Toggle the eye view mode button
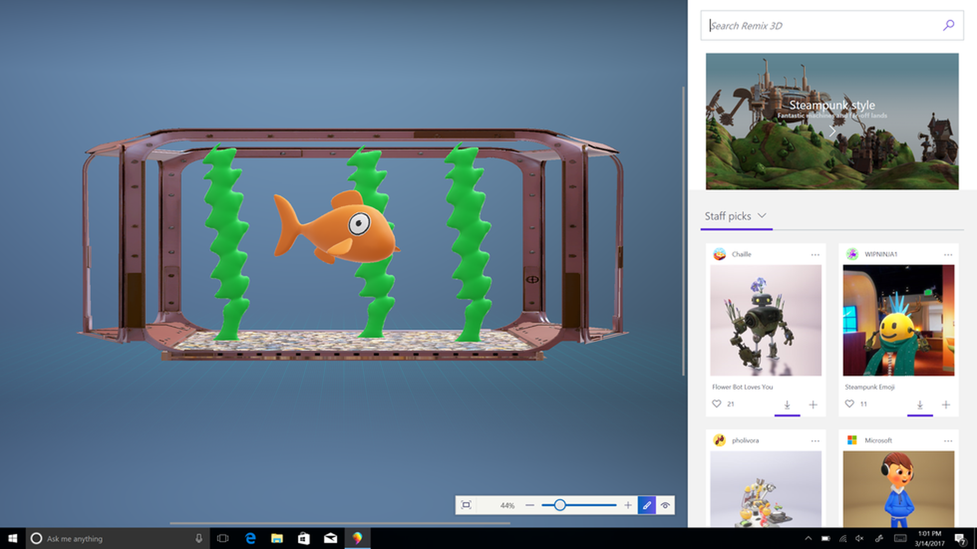This screenshot has width=977, height=549. (x=665, y=505)
